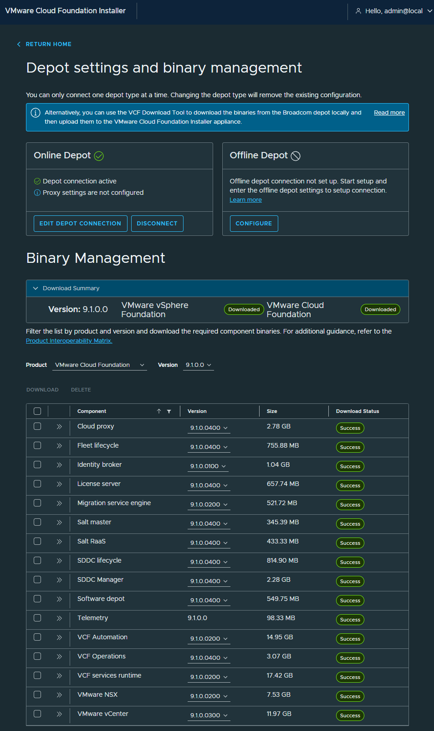The width and height of the screenshot is (434, 731).
Task: Expand details of VCF services runtime row
Action: 59,676
